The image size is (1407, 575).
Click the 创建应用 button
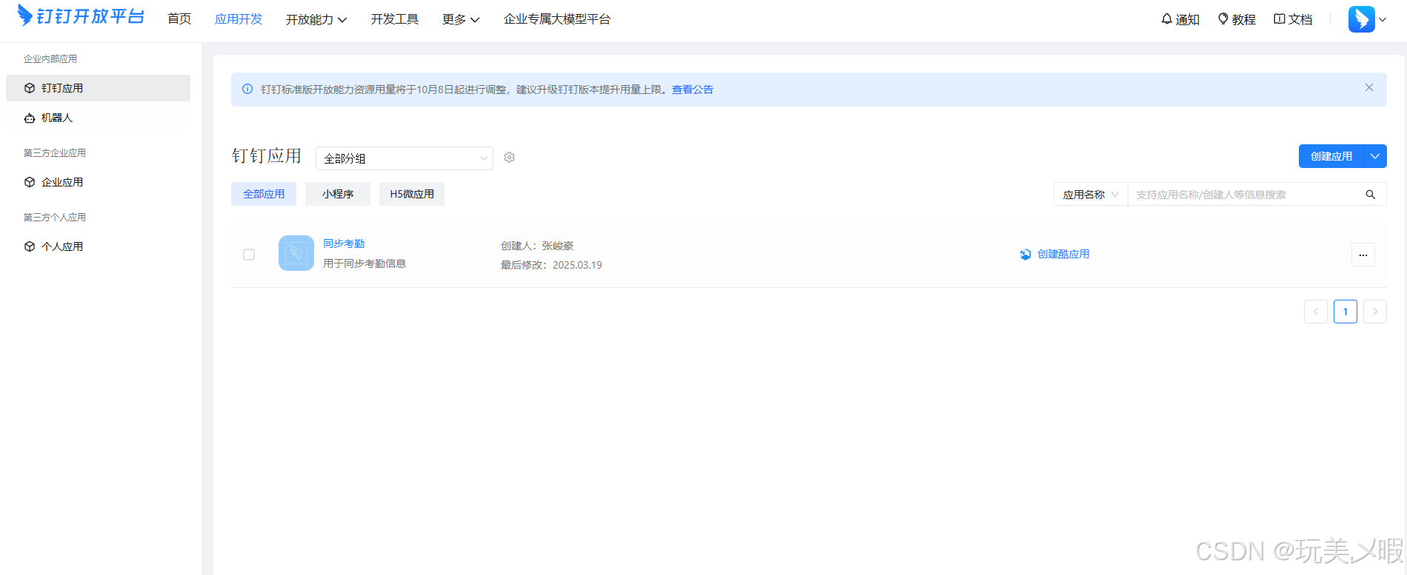click(1331, 156)
